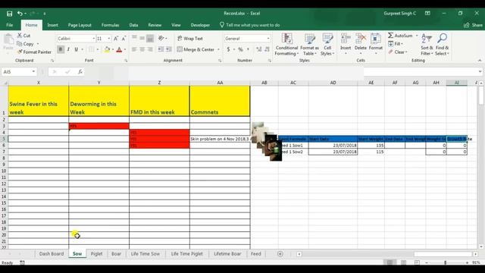Screen dimensions: 485x273
Task: Switch to Page Layout view in status bar
Action: (403, 262)
